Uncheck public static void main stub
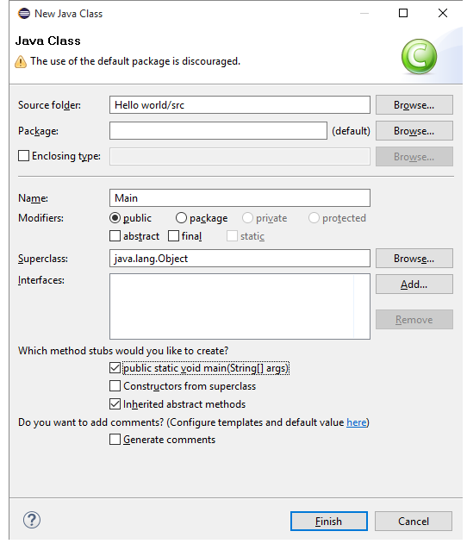The width and height of the screenshot is (467, 550). point(115,368)
